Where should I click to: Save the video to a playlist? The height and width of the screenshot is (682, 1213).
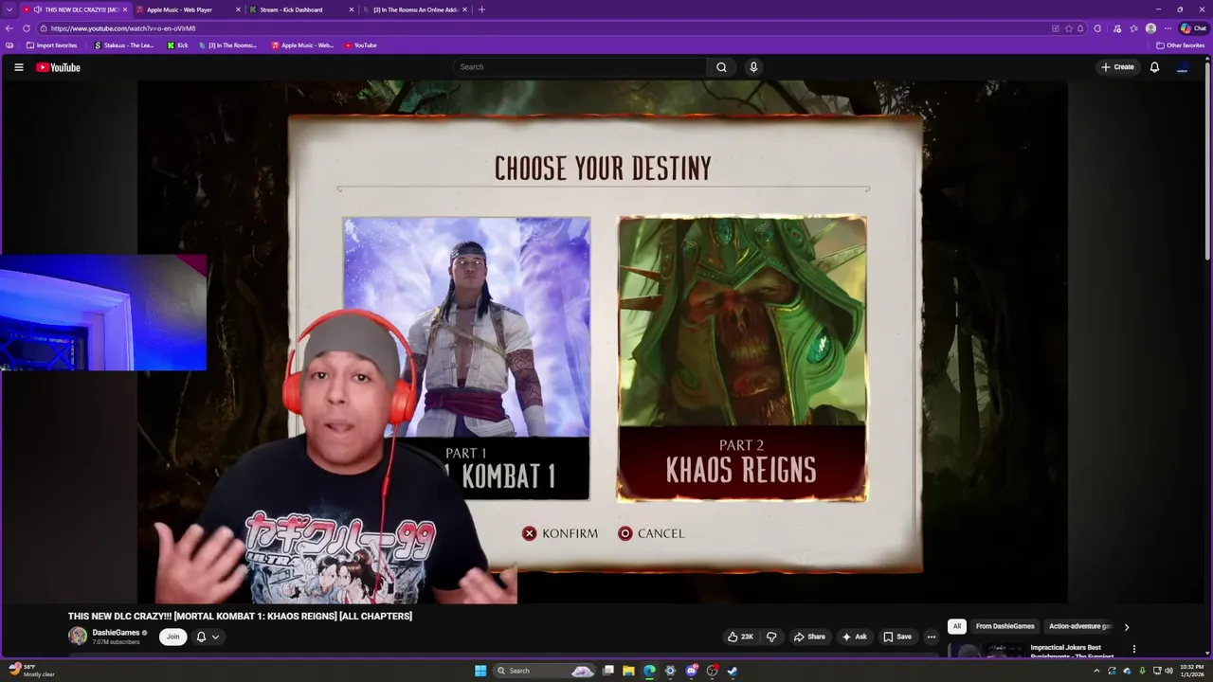pos(896,637)
